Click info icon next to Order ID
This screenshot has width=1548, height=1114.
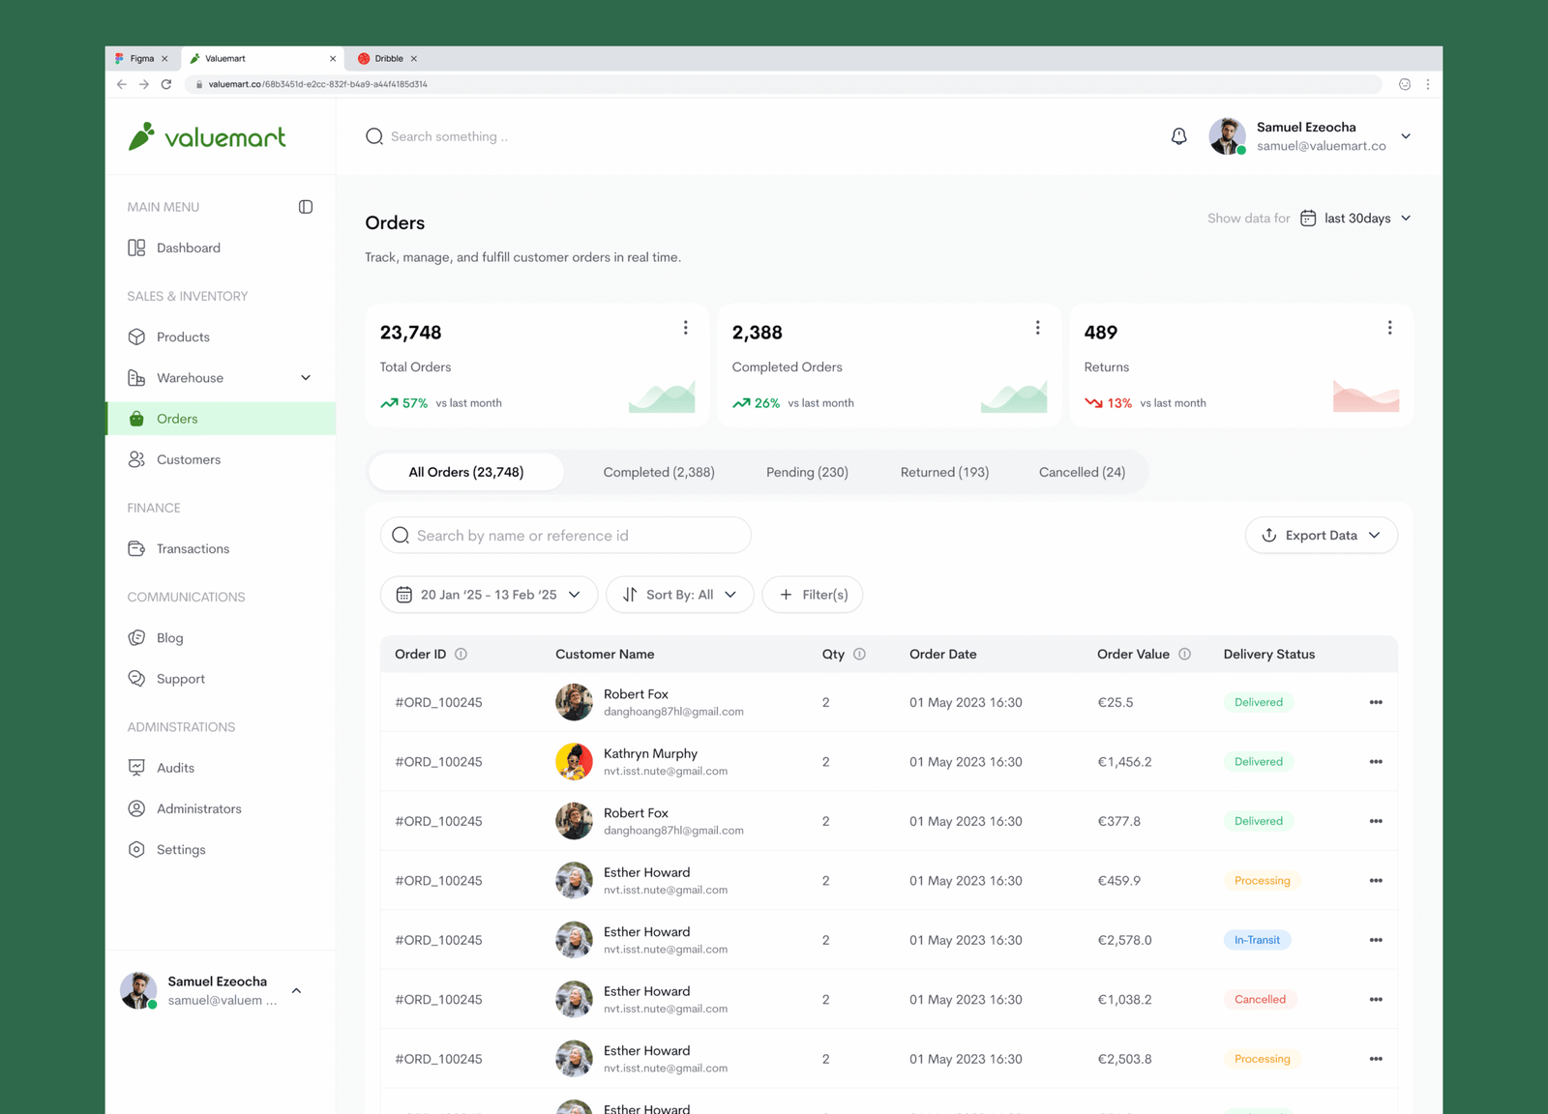[x=461, y=655]
